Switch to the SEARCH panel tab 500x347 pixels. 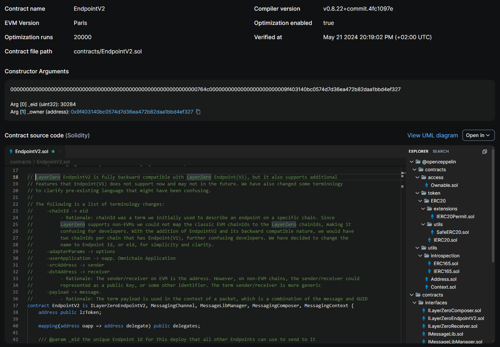[x=441, y=151]
